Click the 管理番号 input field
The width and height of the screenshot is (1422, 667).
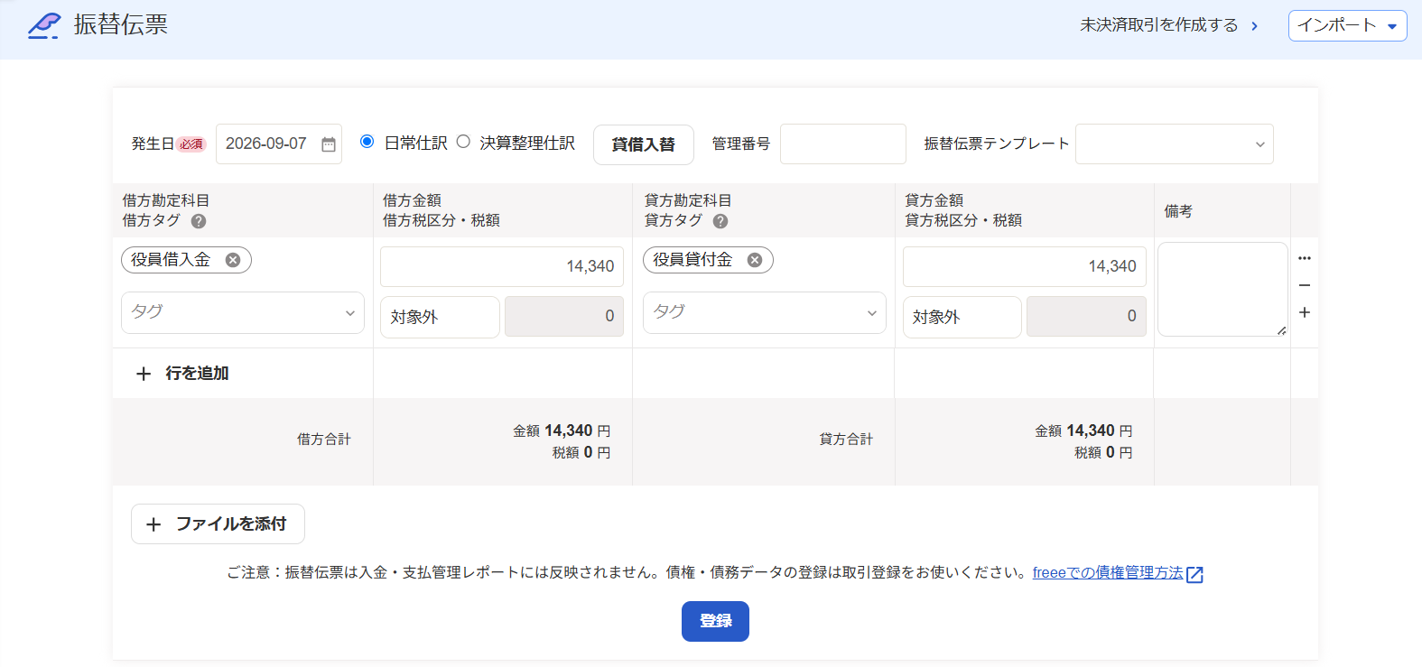842,144
